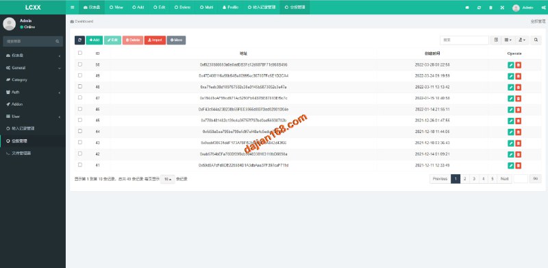Check the checkbox for row ID 47
The image size is (548, 268).
tap(80, 97)
